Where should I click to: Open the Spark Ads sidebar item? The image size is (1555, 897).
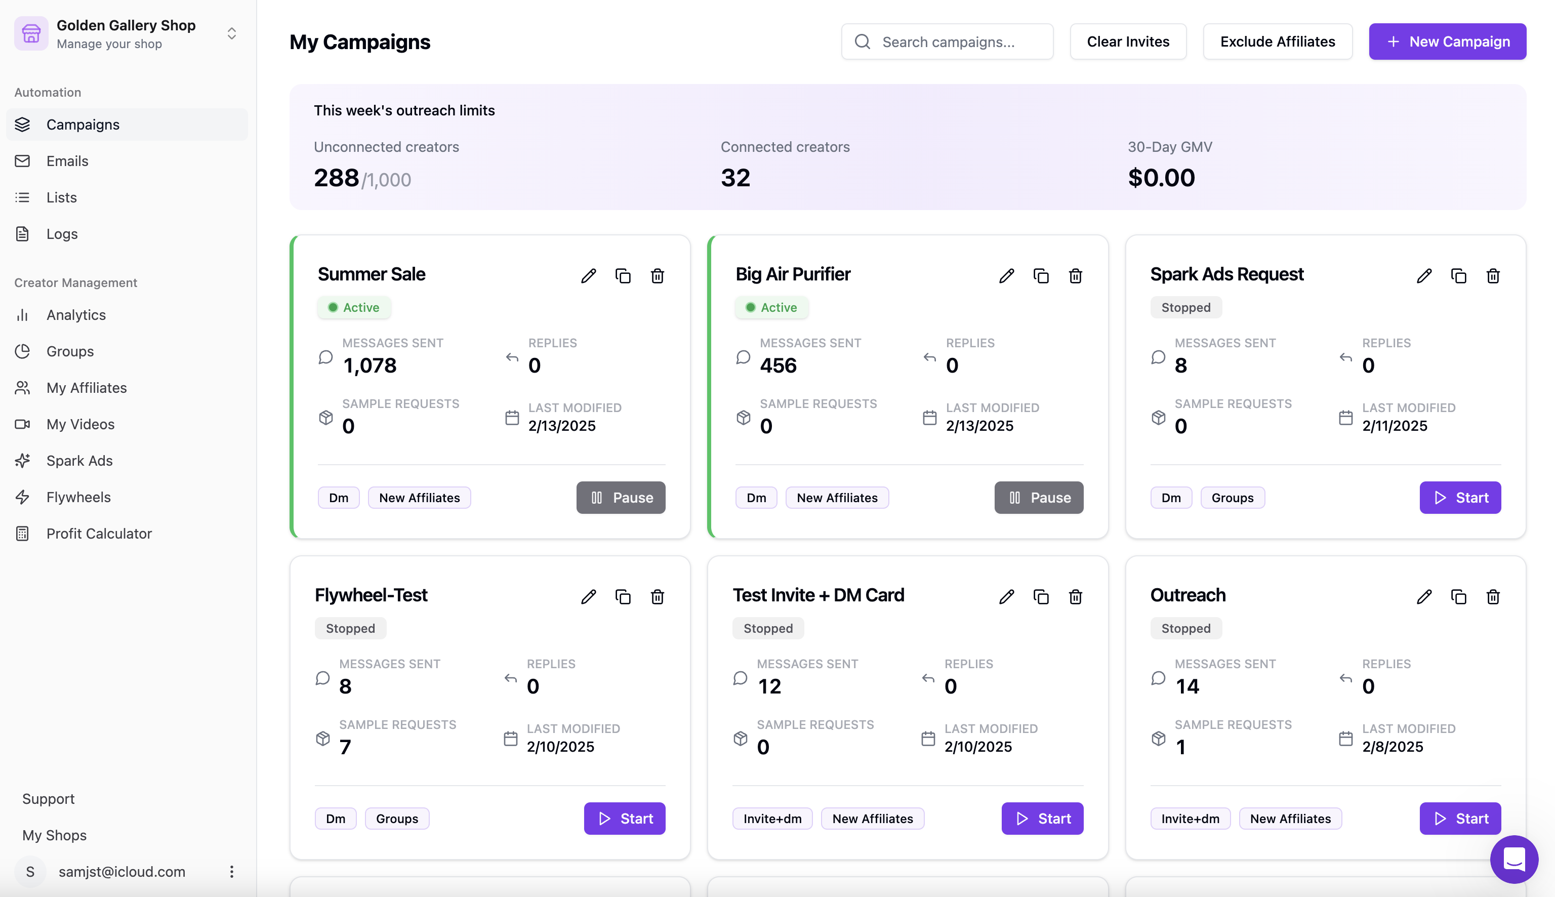(79, 460)
